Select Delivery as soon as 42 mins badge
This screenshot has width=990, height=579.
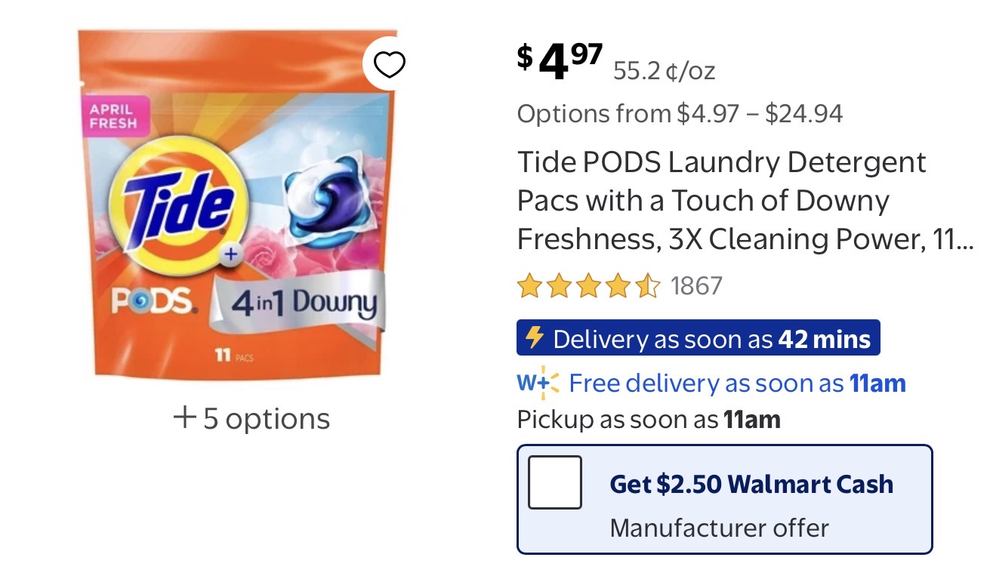[x=699, y=338]
